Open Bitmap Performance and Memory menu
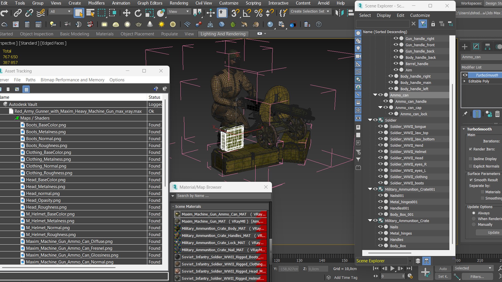Screen dimensions: 502x282 pyautogui.click(x=72, y=80)
